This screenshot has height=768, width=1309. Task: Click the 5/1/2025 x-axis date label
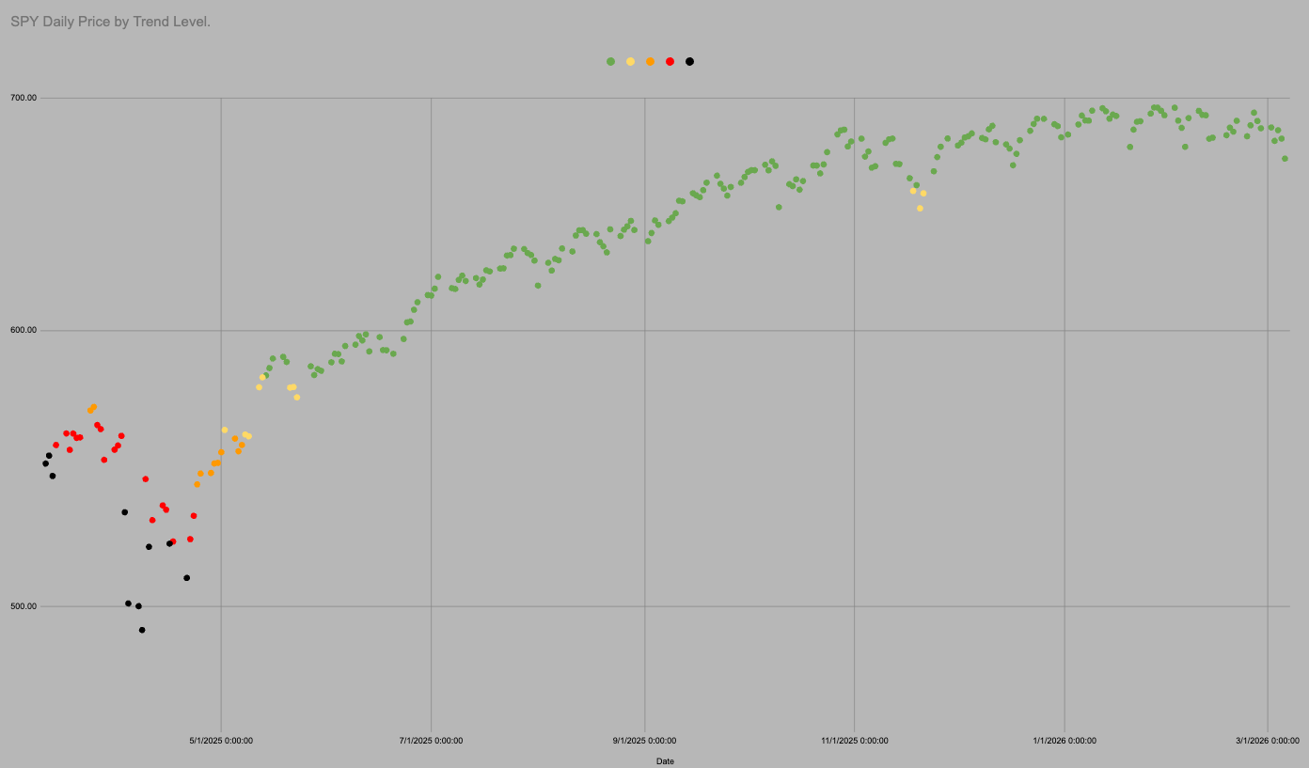click(x=221, y=741)
